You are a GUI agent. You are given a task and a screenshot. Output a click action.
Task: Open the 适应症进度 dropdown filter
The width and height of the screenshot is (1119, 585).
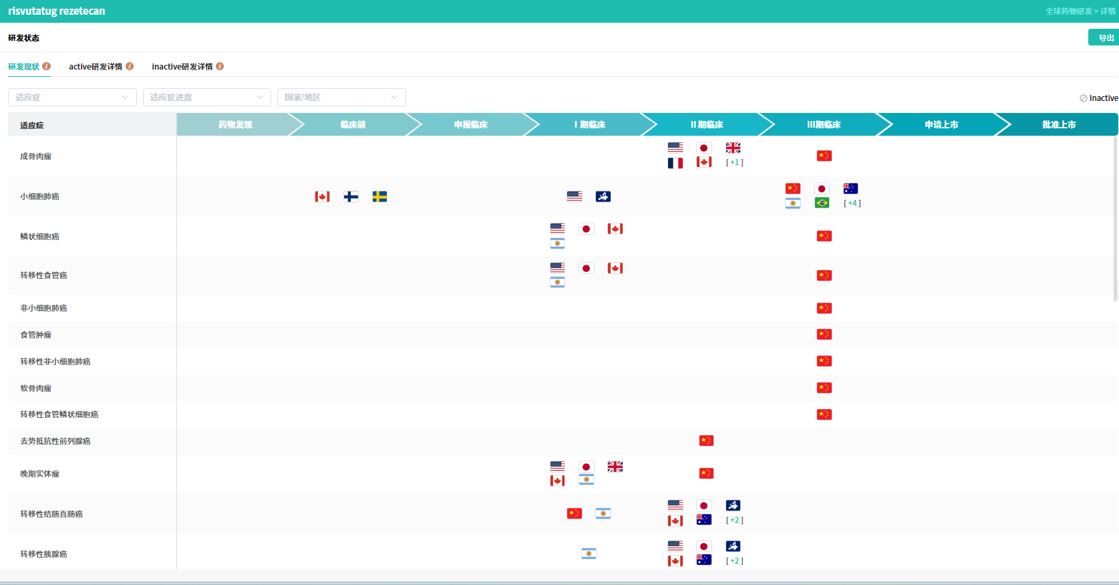207,97
